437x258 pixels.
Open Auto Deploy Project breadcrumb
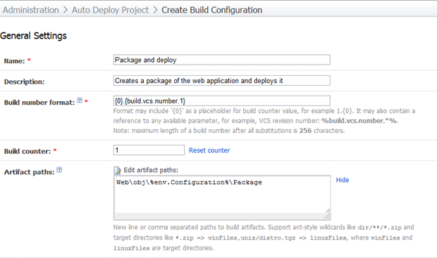pyautogui.click(x=110, y=10)
